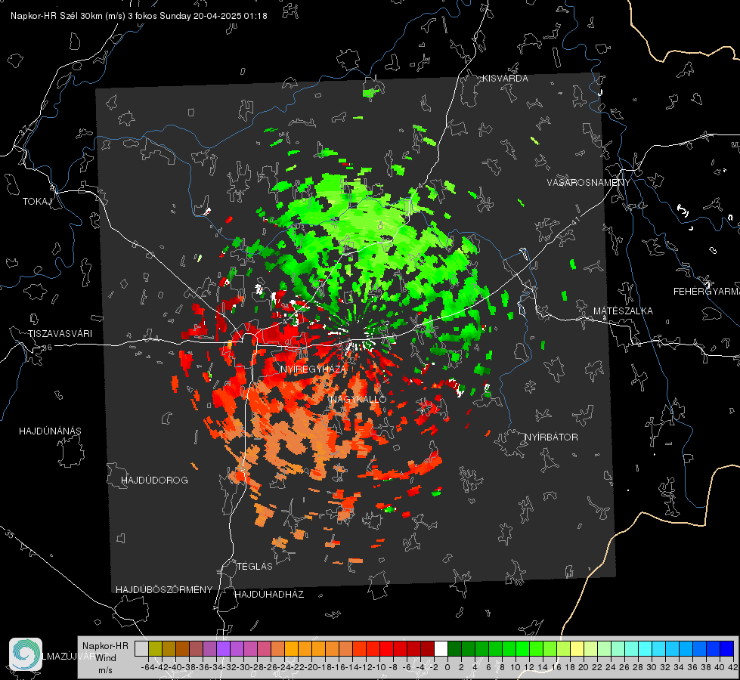The width and height of the screenshot is (740, 680).
Task: Click the legend value label 42
Action: [732, 667]
